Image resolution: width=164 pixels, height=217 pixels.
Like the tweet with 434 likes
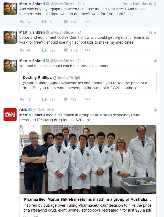pyautogui.click(x=66, y=22)
